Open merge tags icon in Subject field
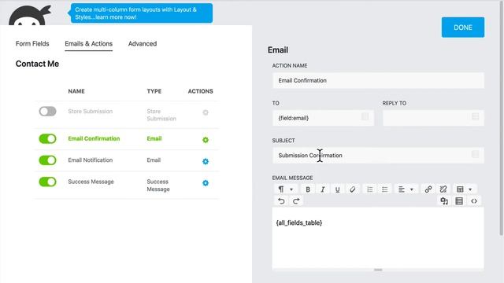The width and height of the screenshot is (504, 283). click(x=475, y=154)
